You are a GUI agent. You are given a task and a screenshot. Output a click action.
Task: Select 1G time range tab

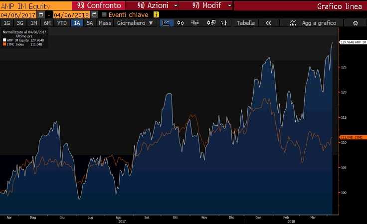coord(7,23)
